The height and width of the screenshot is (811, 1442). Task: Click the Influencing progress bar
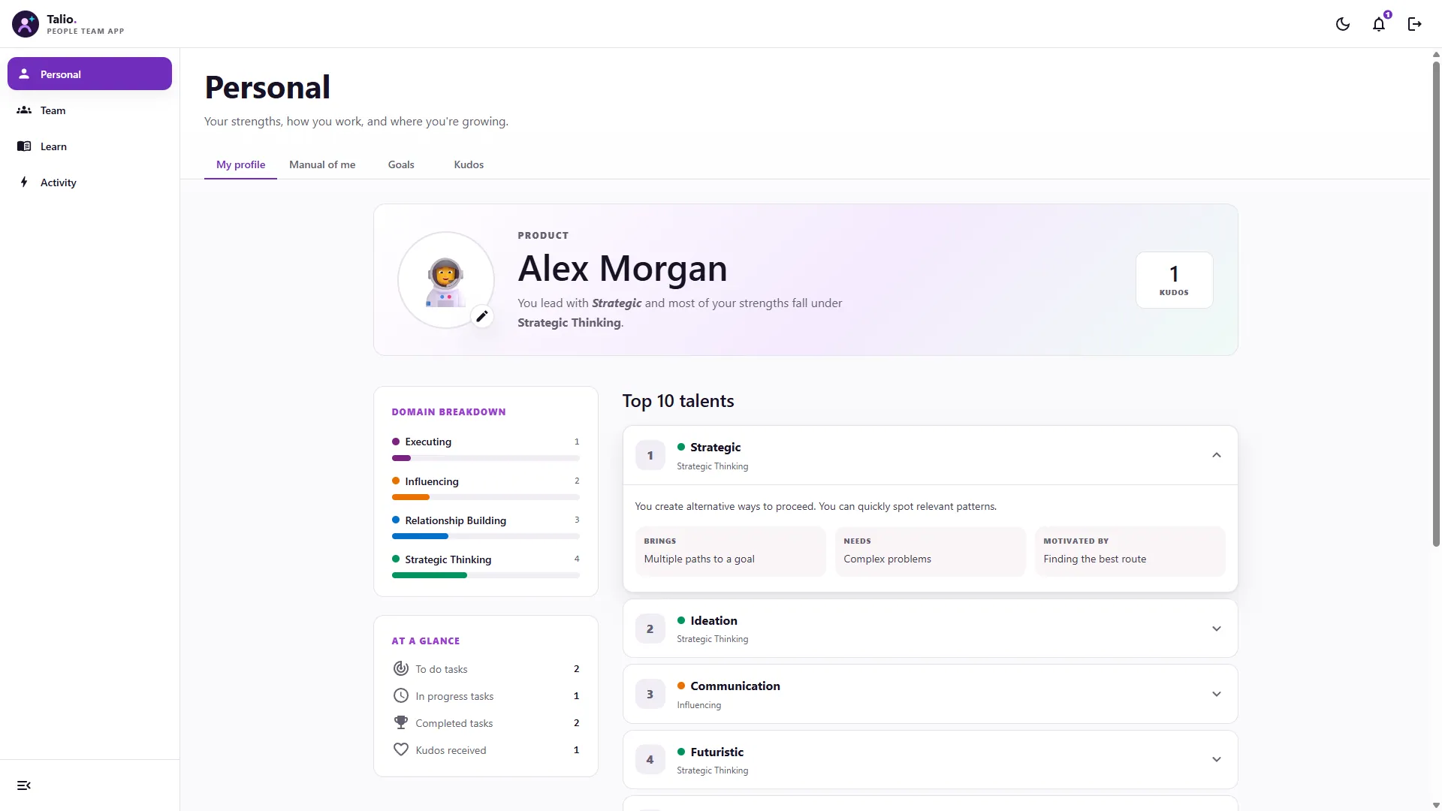coord(485,497)
